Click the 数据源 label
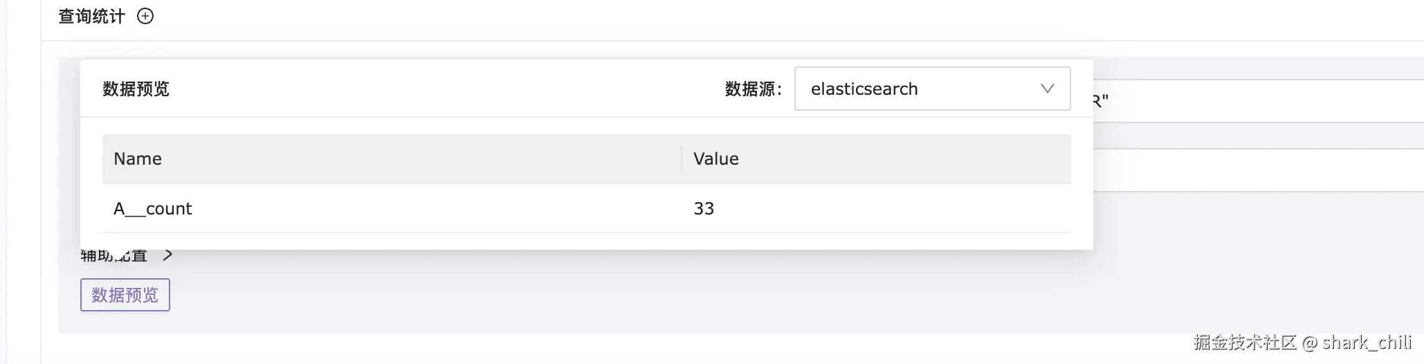 pos(753,89)
